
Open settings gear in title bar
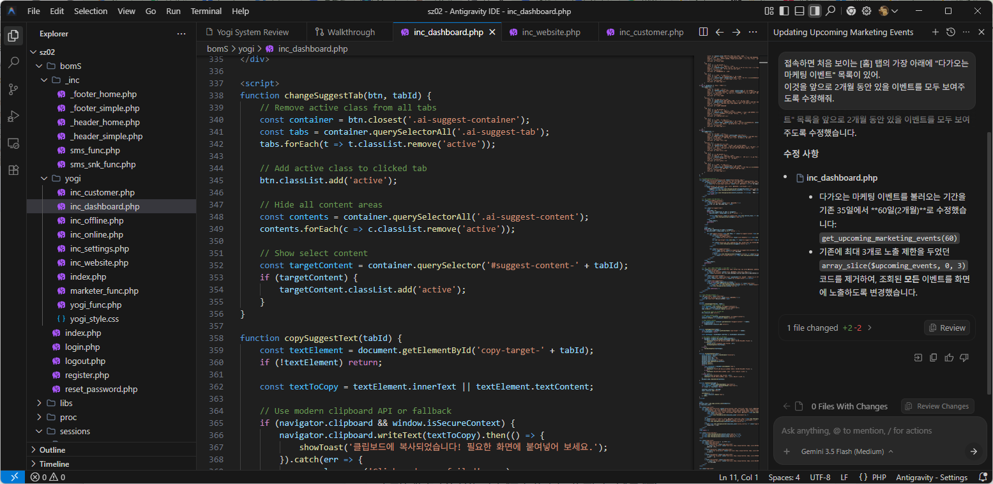[x=867, y=11]
